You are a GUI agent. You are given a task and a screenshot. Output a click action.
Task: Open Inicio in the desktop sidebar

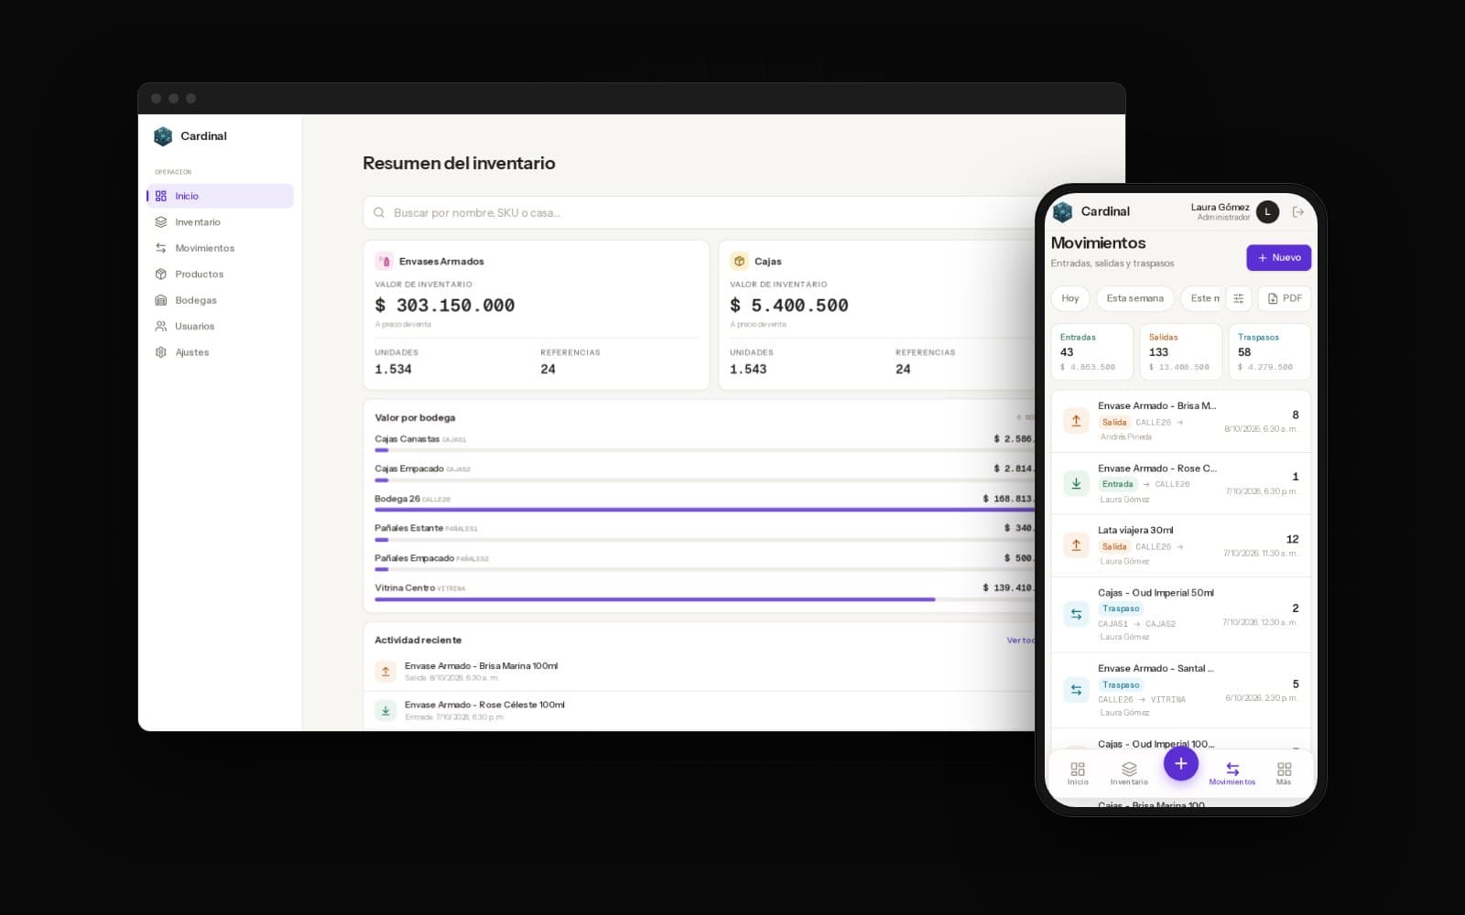pos(220,196)
